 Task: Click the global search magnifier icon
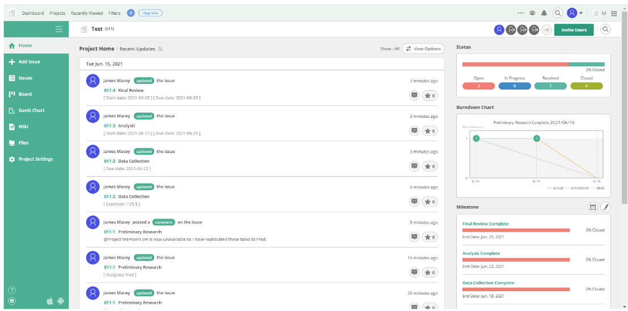pos(558,13)
